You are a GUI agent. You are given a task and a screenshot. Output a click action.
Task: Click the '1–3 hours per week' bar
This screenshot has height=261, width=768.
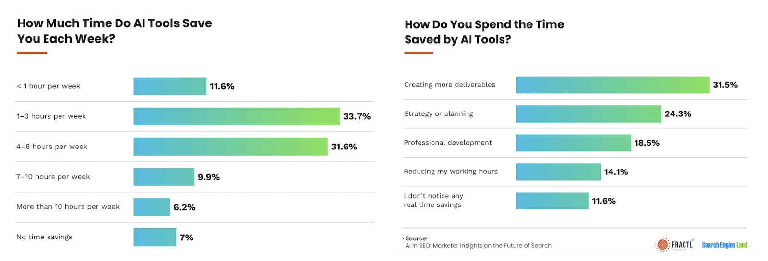[x=236, y=116]
